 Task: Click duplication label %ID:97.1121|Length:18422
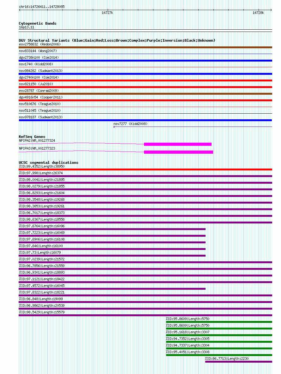pyautogui.click(x=42, y=279)
